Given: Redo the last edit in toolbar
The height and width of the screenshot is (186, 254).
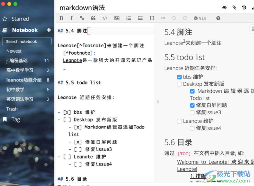Looking at the screenshot, I should [x=185, y=18].
